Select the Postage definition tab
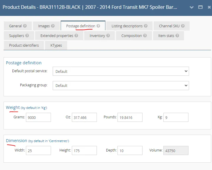Image resolution: width=212 pixels, height=170 pixels. pos(83,26)
